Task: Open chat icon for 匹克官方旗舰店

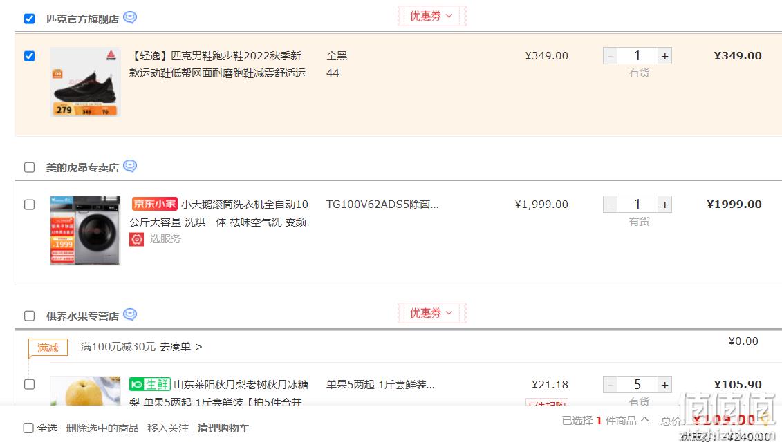Action: pos(130,17)
